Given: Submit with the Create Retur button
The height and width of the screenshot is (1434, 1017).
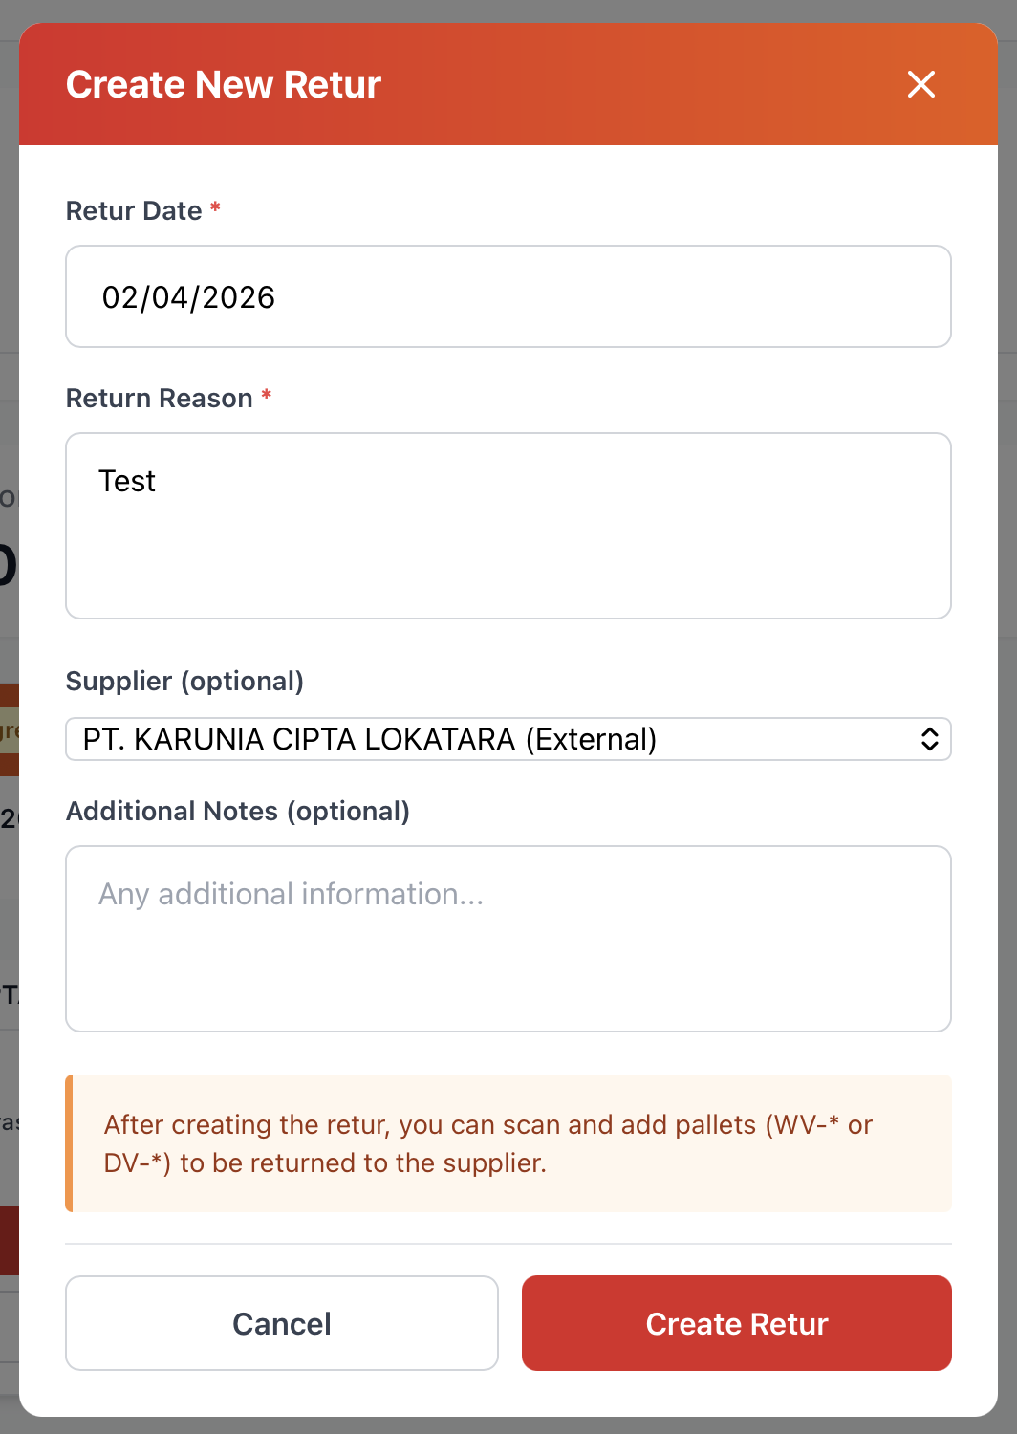Looking at the screenshot, I should (736, 1323).
